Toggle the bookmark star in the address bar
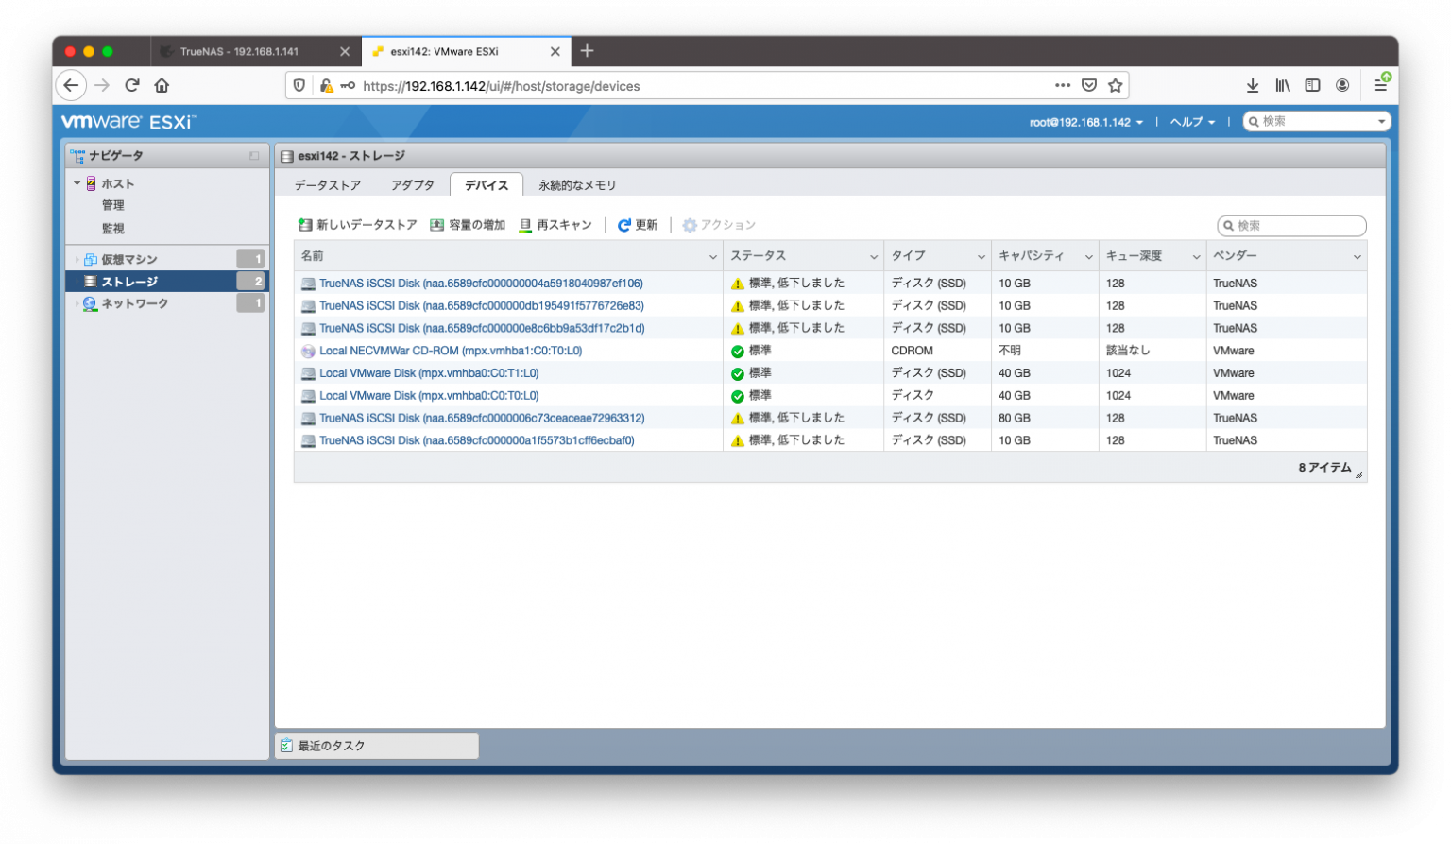 pyautogui.click(x=1115, y=85)
